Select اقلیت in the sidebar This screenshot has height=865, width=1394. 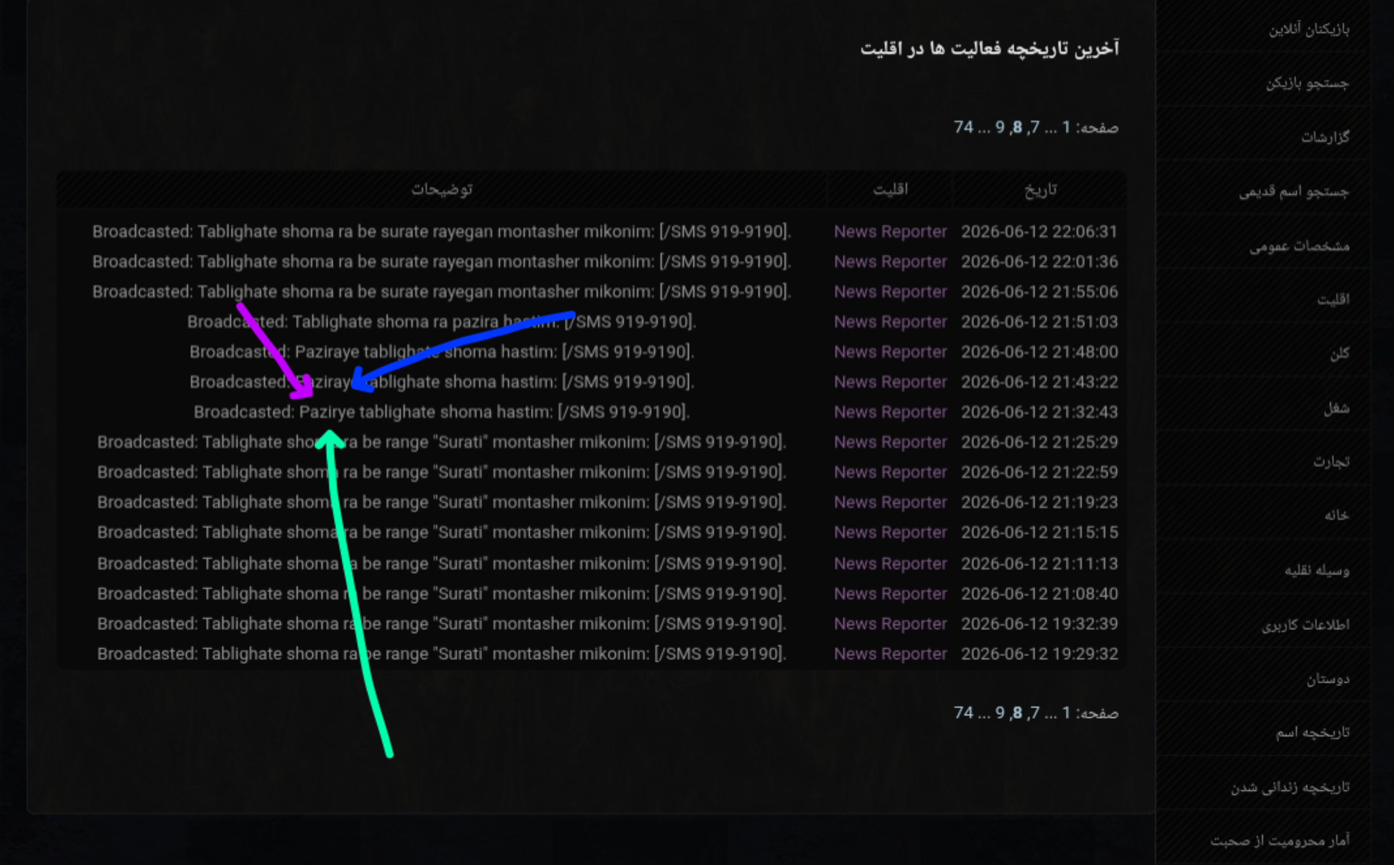pos(1333,299)
